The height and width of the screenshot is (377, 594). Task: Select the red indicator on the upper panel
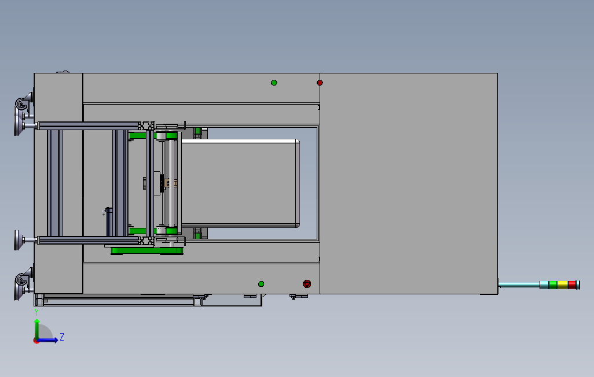320,83
